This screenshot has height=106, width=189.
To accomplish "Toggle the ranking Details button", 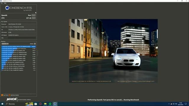I will tap(35, 44).
